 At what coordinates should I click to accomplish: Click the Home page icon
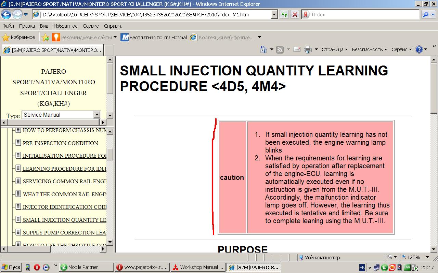(263, 49)
